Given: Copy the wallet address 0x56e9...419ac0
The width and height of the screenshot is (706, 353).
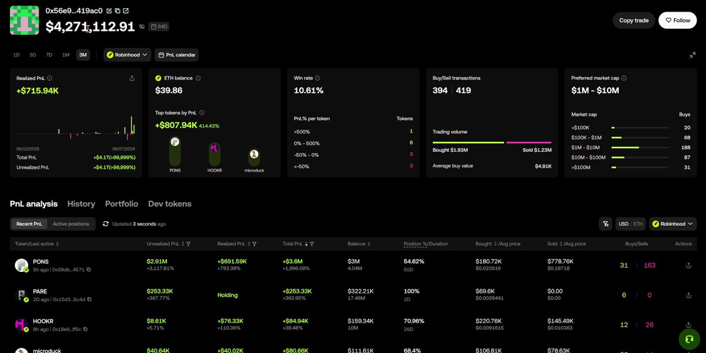Looking at the screenshot, I should tap(117, 11).
